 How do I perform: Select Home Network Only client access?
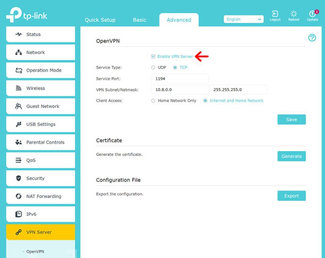tap(153, 101)
